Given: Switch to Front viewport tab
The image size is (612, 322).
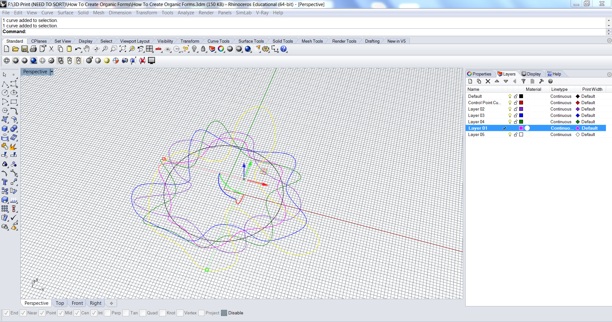Looking at the screenshot, I should tap(77, 303).
